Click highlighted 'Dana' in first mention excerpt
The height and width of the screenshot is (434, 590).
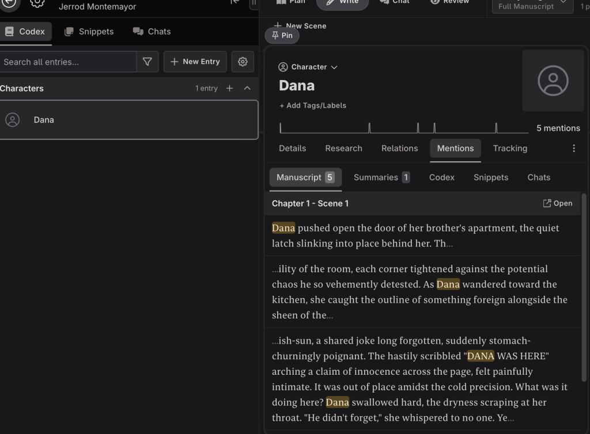(x=283, y=228)
